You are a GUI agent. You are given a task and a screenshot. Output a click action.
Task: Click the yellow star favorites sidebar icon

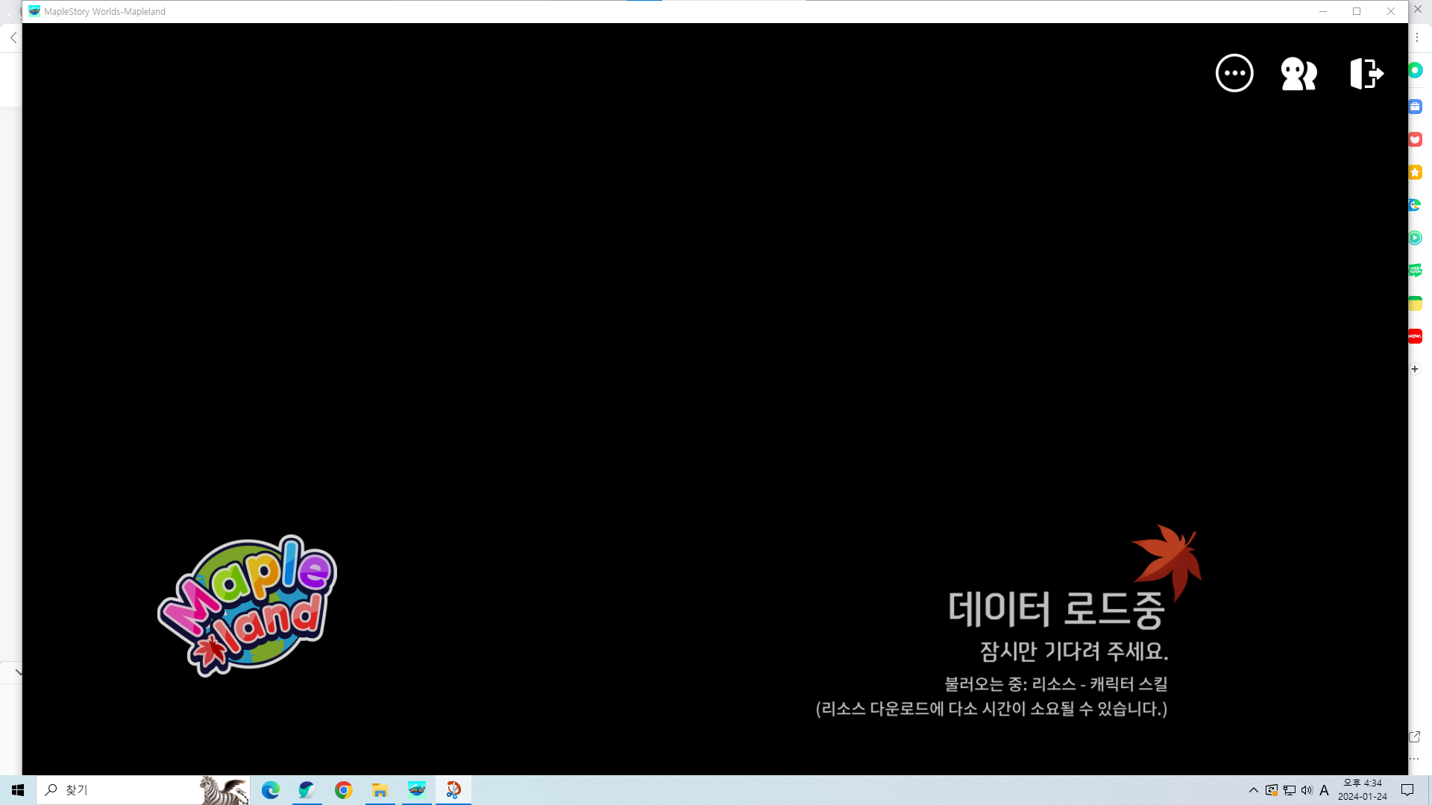pyautogui.click(x=1415, y=172)
